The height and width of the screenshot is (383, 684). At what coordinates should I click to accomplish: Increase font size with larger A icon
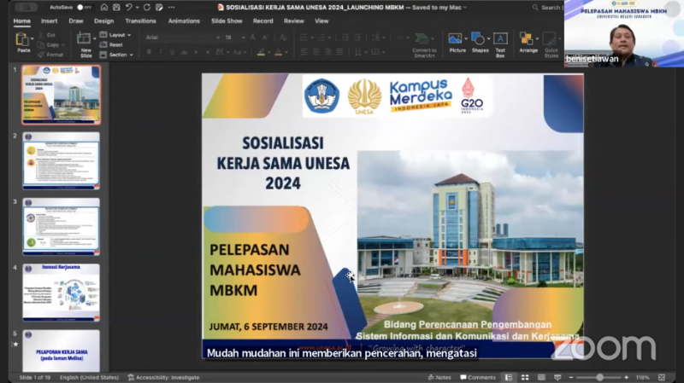pyautogui.click(x=253, y=38)
